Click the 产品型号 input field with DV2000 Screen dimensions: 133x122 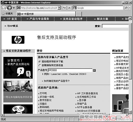point(70,70)
